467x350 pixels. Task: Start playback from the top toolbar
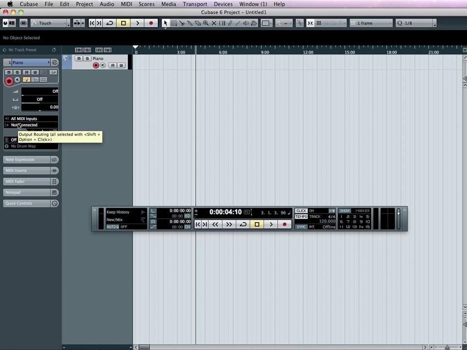137,23
